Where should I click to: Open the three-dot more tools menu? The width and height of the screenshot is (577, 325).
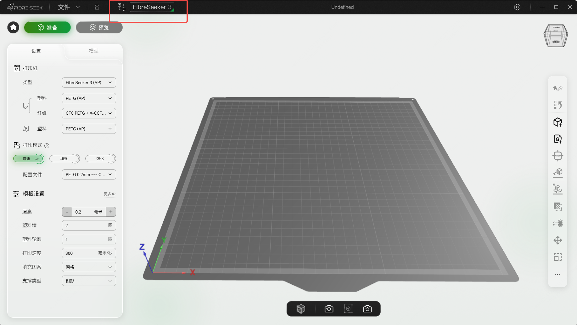557,274
